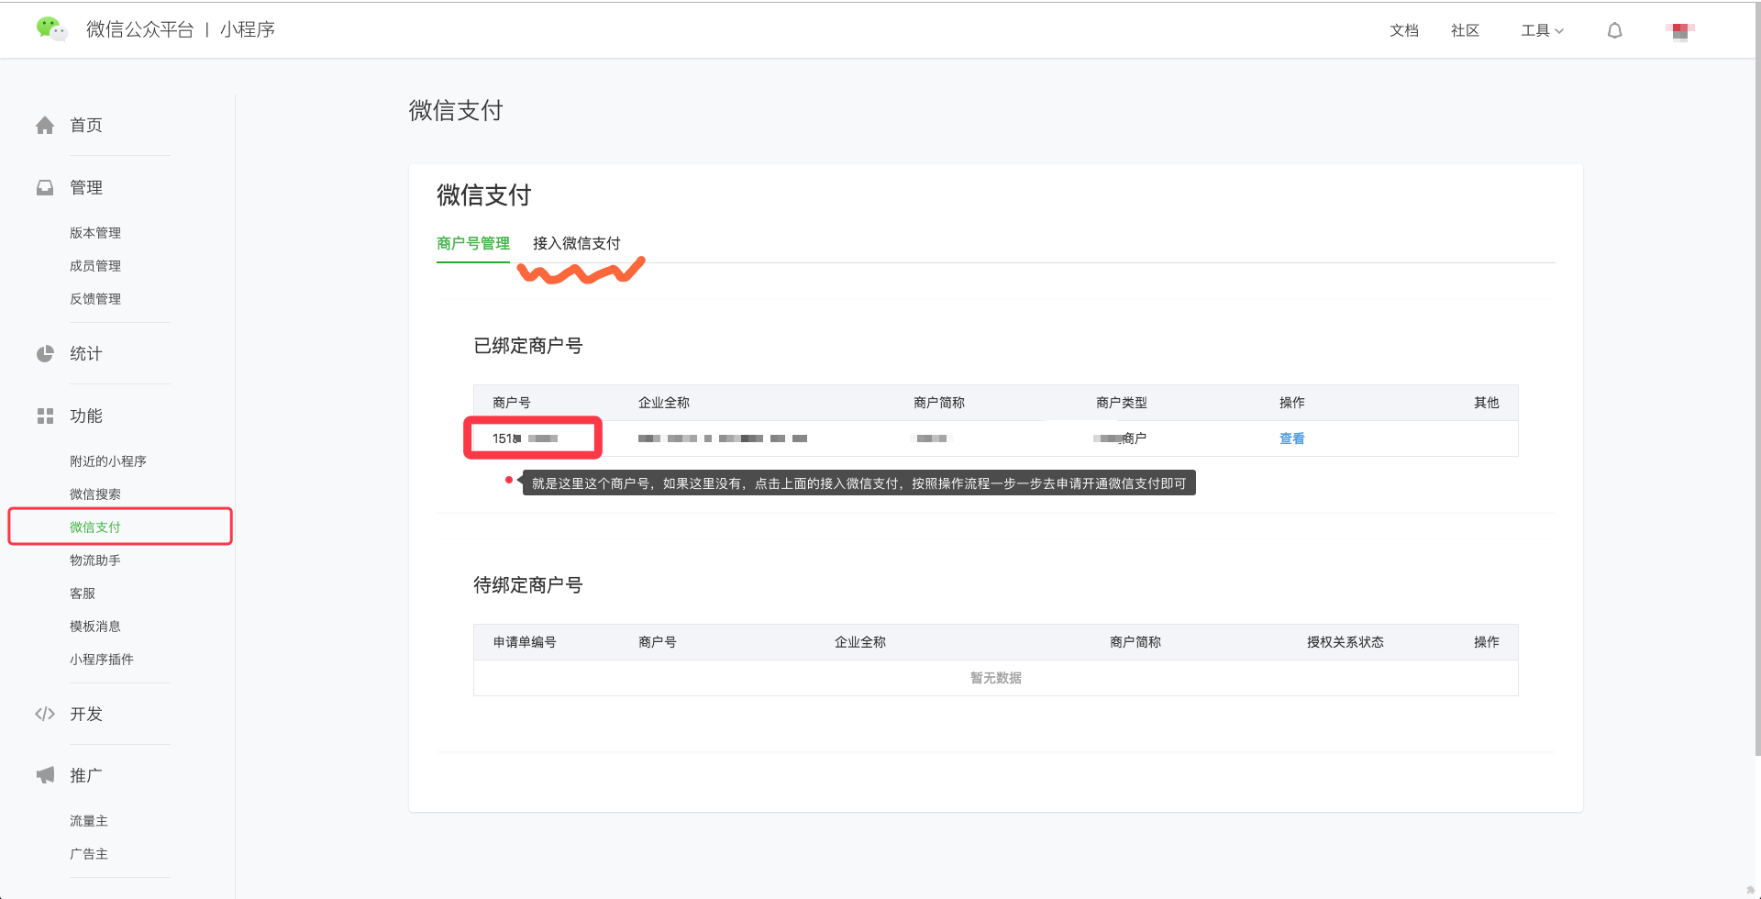This screenshot has width=1761, height=899.
Task: Click the 已绑定商户号 heading
Action: [528, 346]
